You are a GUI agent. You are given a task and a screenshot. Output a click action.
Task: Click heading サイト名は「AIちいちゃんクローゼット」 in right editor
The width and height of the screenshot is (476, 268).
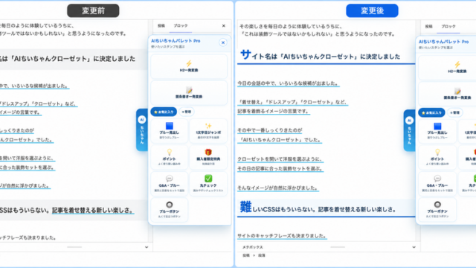(321, 56)
